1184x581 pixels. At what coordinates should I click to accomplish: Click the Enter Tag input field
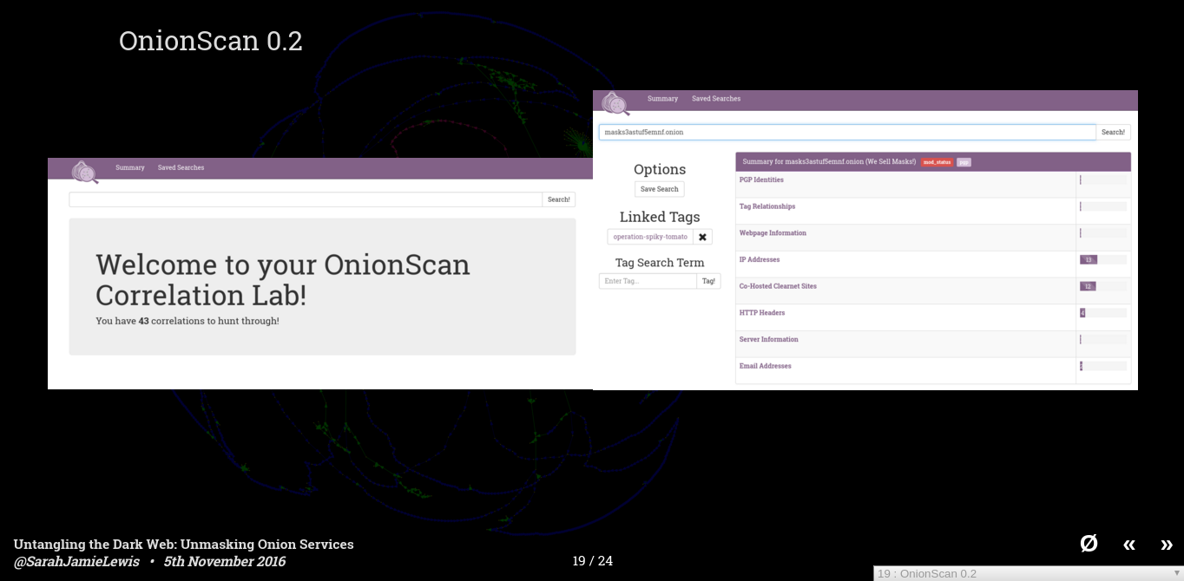click(x=648, y=281)
